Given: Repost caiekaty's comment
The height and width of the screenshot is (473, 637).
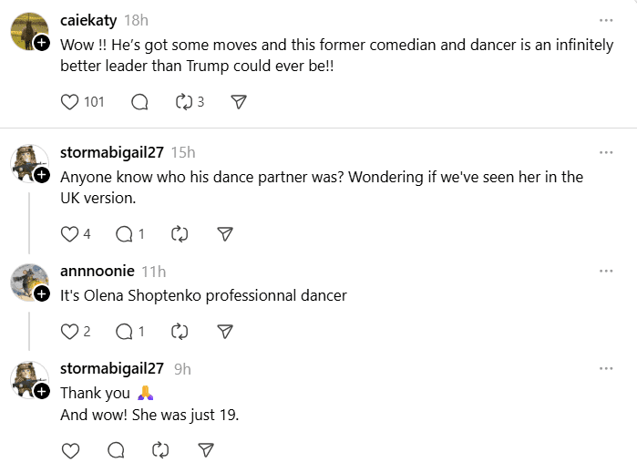Looking at the screenshot, I should click(x=185, y=102).
